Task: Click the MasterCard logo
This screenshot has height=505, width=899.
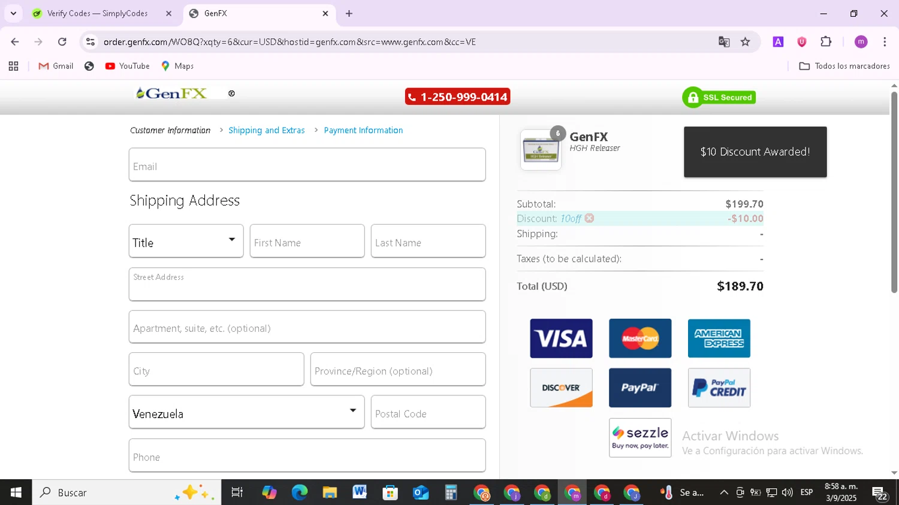Action: coord(640,338)
